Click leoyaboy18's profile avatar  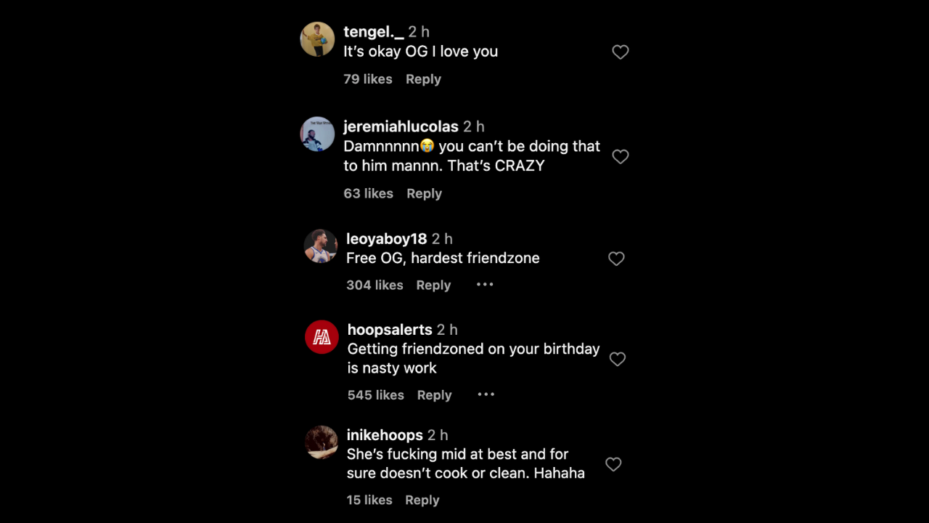pyautogui.click(x=320, y=246)
